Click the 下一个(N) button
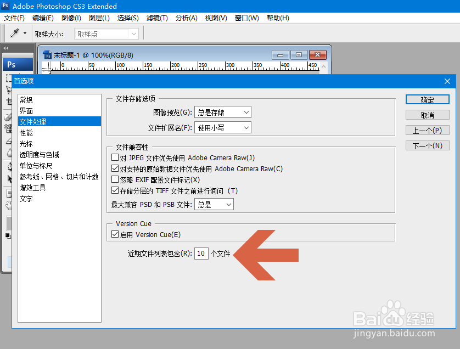The image size is (460, 349). [427, 145]
